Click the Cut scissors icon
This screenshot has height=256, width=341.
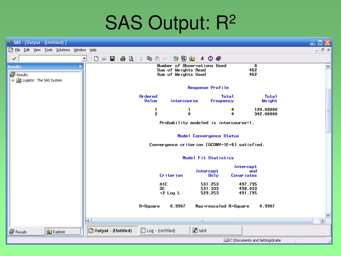click(141, 59)
